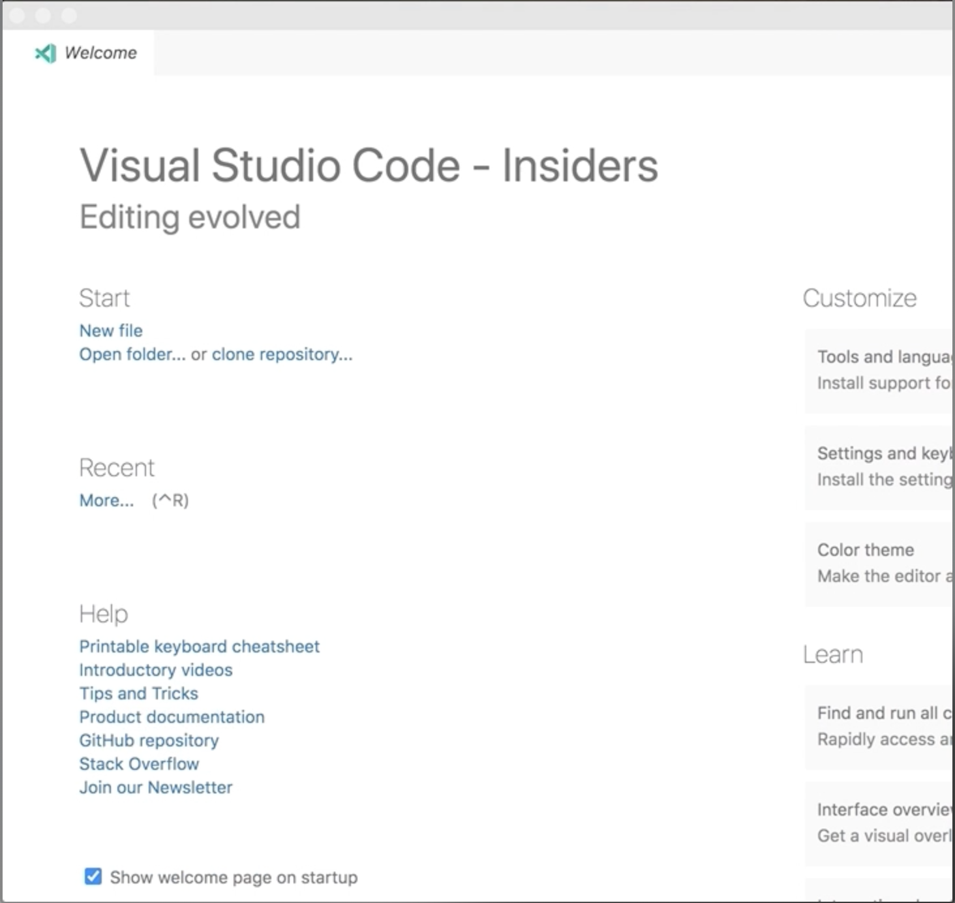
Task: Open the Printable keyboard cheatsheet
Action: pos(199,647)
